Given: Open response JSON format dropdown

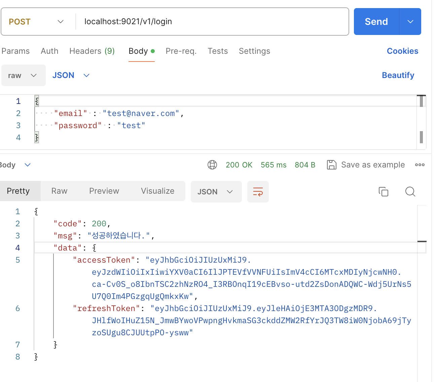Looking at the screenshot, I should [216, 192].
